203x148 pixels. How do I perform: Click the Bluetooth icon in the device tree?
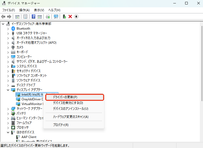(x=13, y=28)
